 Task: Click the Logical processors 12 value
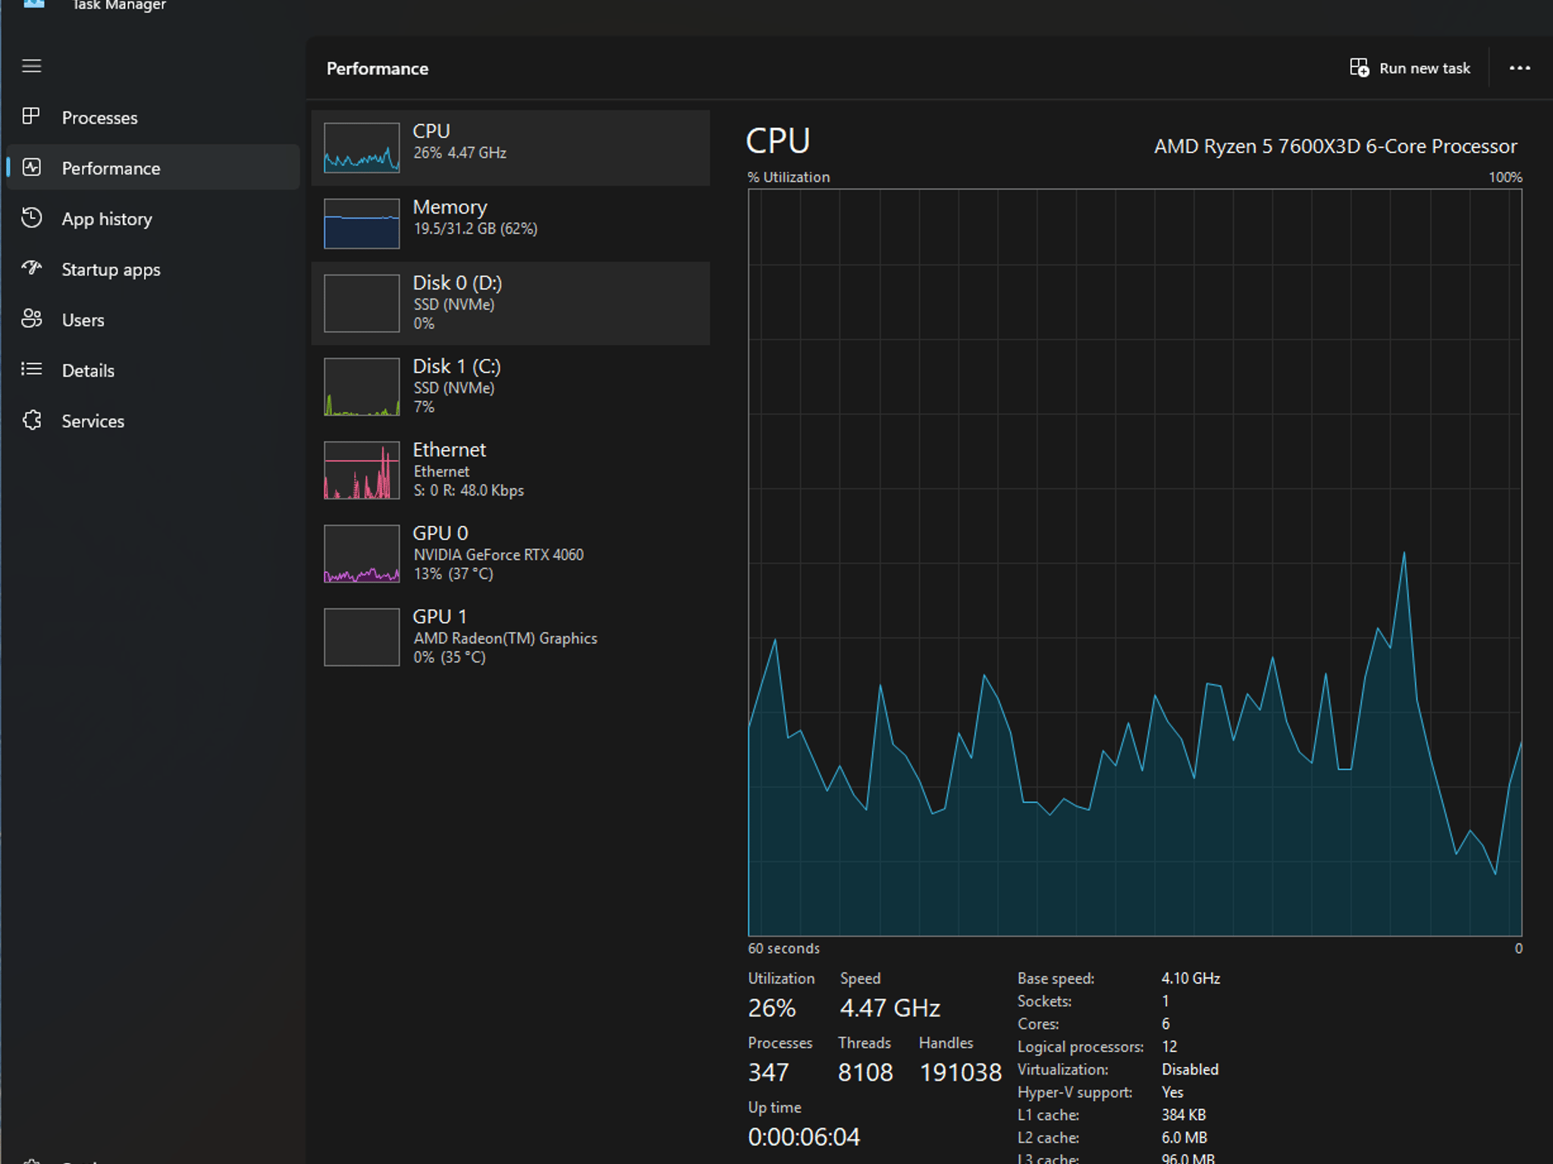pyautogui.click(x=1169, y=1047)
